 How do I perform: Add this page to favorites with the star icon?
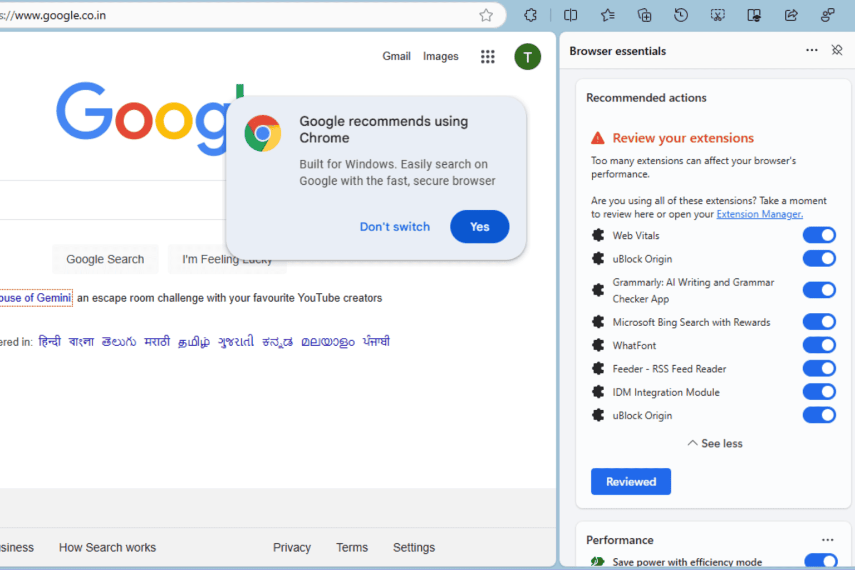coord(486,15)
